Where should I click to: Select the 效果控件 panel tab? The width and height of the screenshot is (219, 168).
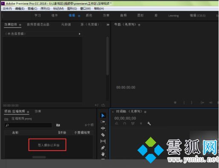(x=11, y=25)
